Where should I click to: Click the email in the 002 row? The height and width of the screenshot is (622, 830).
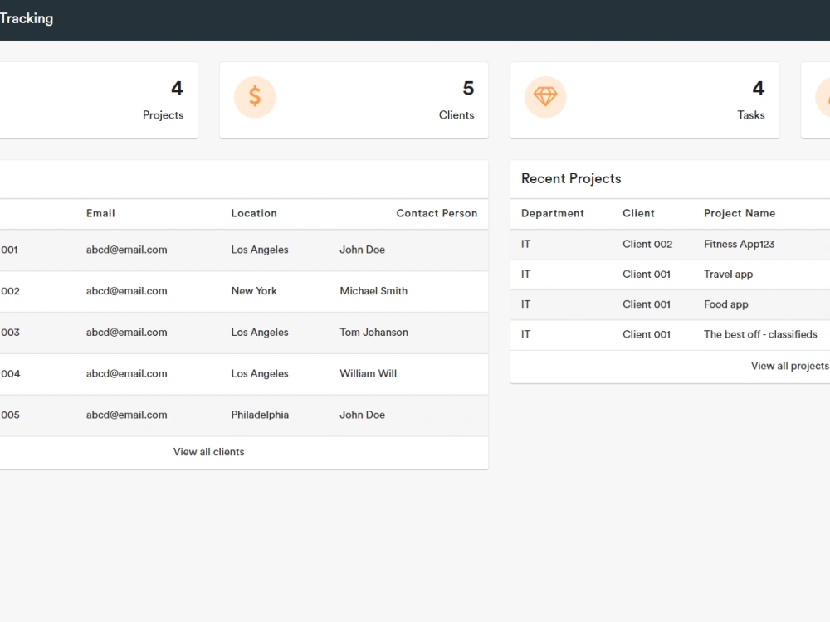126,291
